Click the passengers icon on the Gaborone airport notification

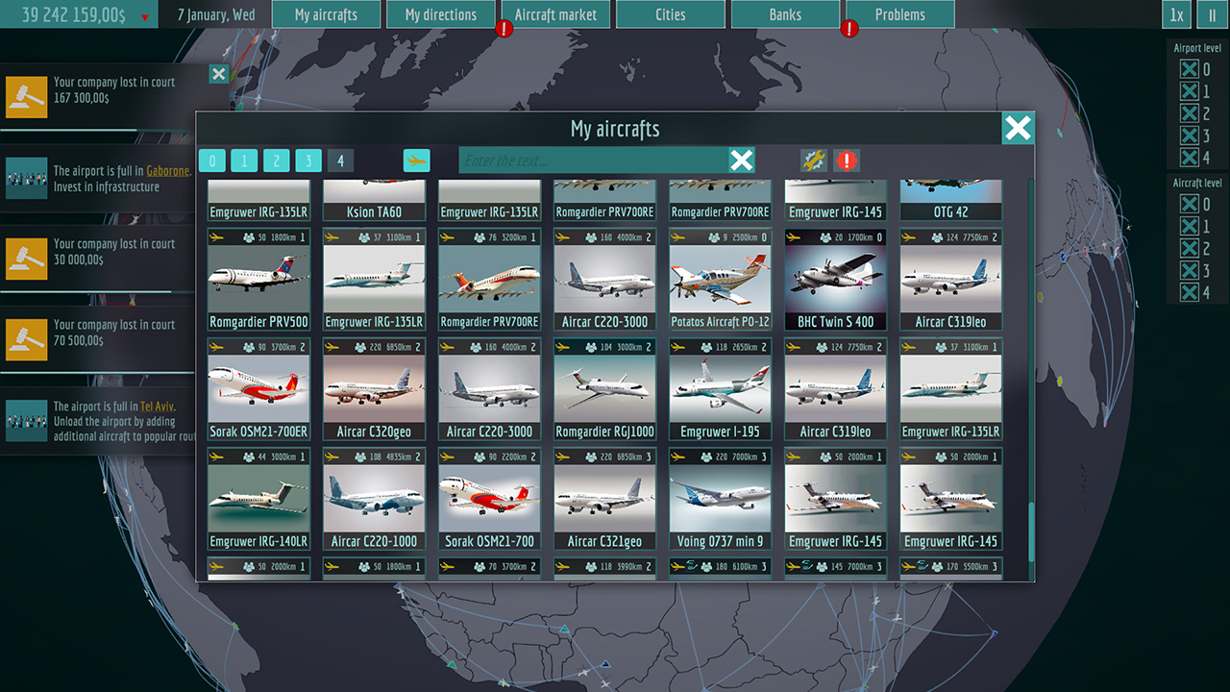point(26,177)
